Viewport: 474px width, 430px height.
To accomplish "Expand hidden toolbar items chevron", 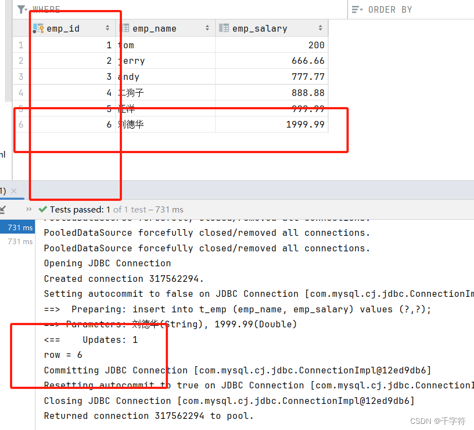I will click(29, 209).
